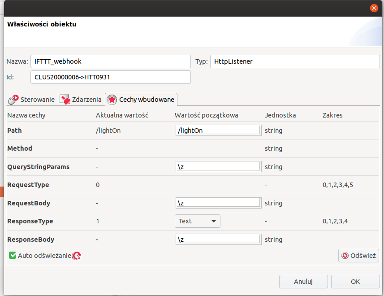384x296 pixels.
Task: Switch to the Zdarzenia tab
Action: [81, 99]
